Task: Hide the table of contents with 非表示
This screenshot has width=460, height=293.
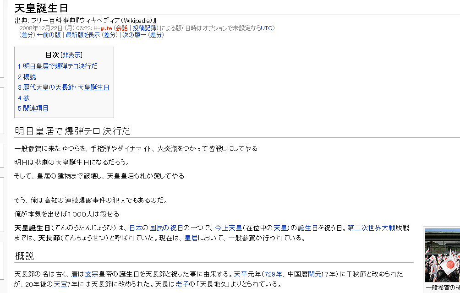Action: [71, 55]
